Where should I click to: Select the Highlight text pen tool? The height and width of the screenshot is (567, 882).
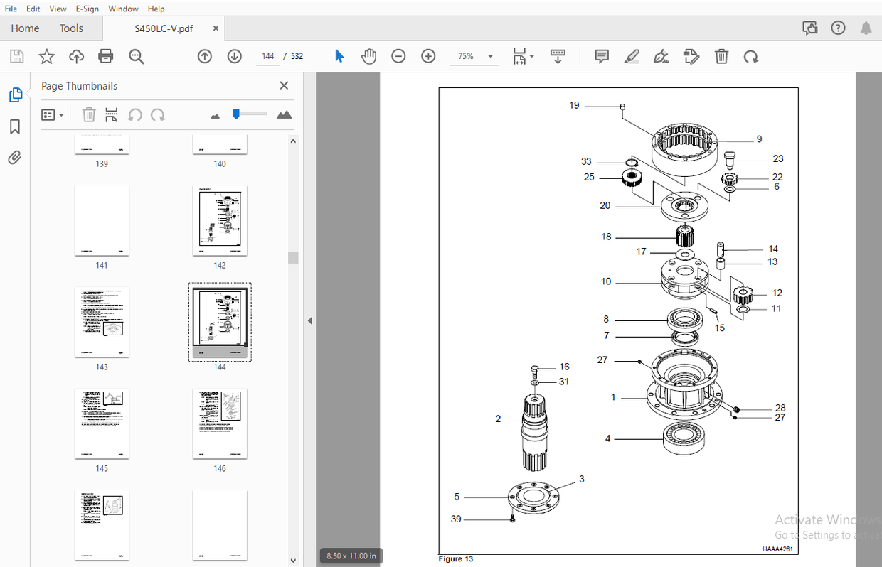click(x=632, y=56)
